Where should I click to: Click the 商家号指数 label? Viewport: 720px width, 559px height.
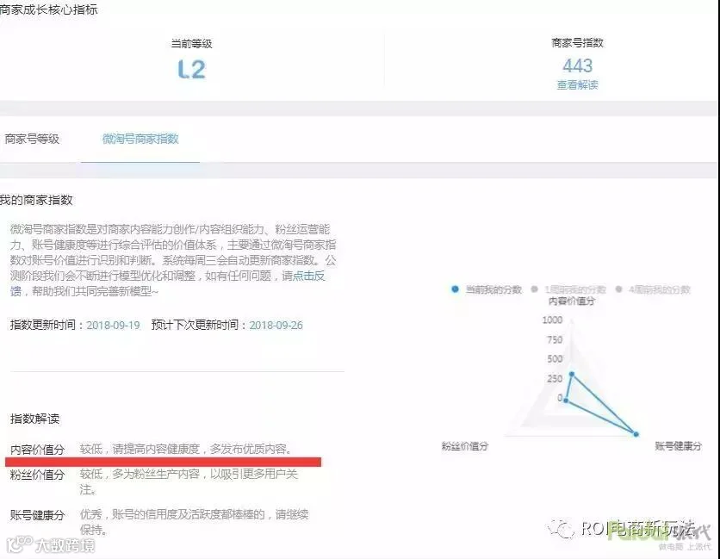577,43
